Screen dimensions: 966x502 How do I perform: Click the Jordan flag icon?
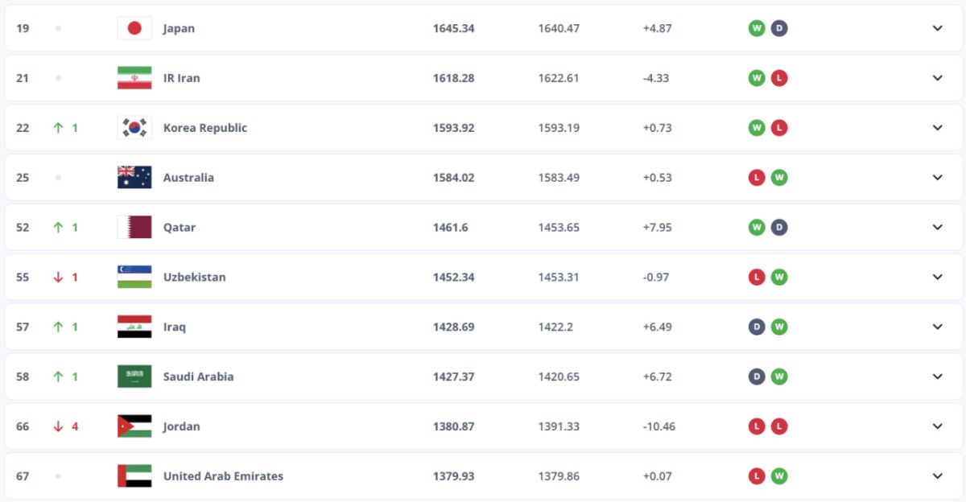point(134,426)
